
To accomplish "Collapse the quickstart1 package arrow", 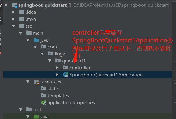I will [x=50, y=61].
